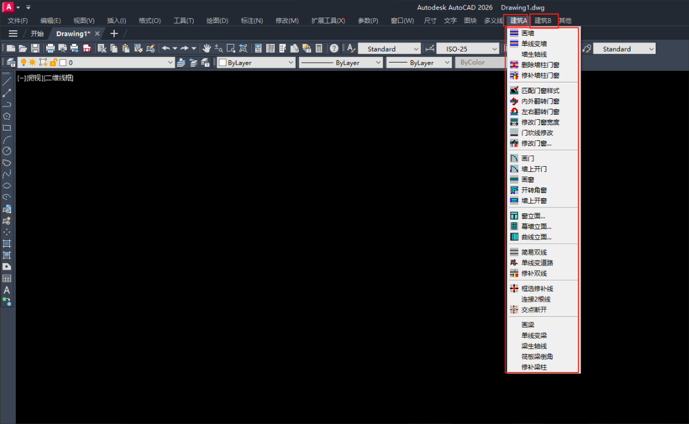Open the 视图(V) menu

tap(83, 19)
